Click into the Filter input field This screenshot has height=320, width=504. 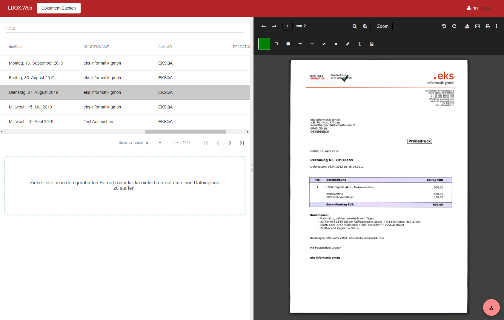pos(125,28)
